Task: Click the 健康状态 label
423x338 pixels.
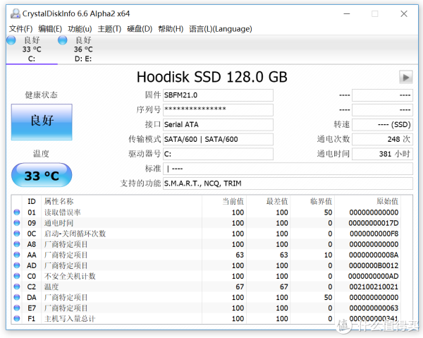Action: pos(42,95)
